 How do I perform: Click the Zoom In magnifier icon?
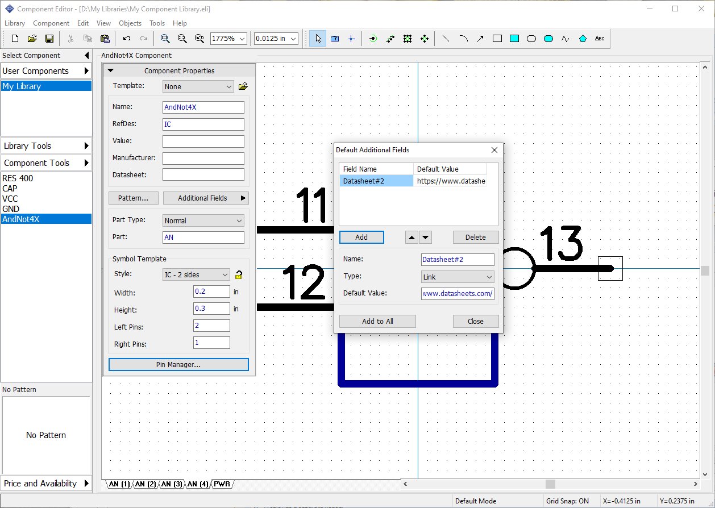coord(165,39)
